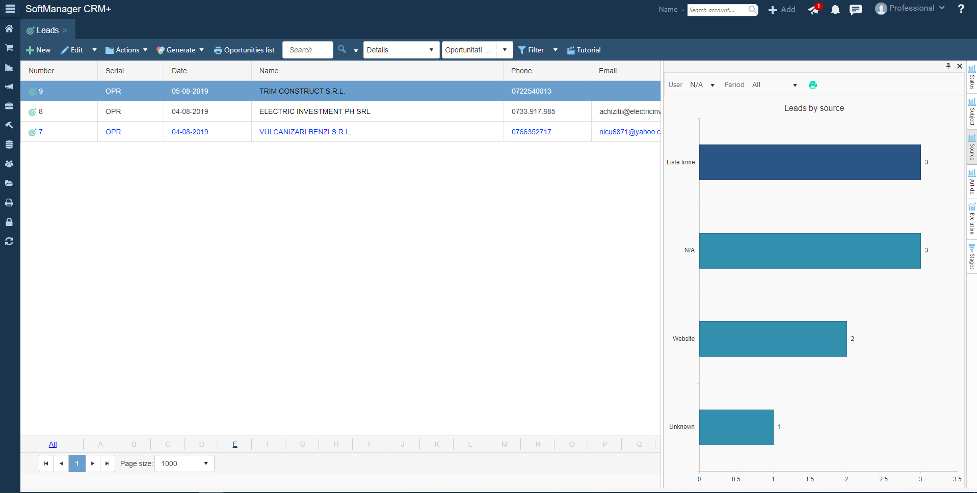Pin the chart panel
Image resolution: width=977 pixels, height=493 pixels.
click(948, 66)
